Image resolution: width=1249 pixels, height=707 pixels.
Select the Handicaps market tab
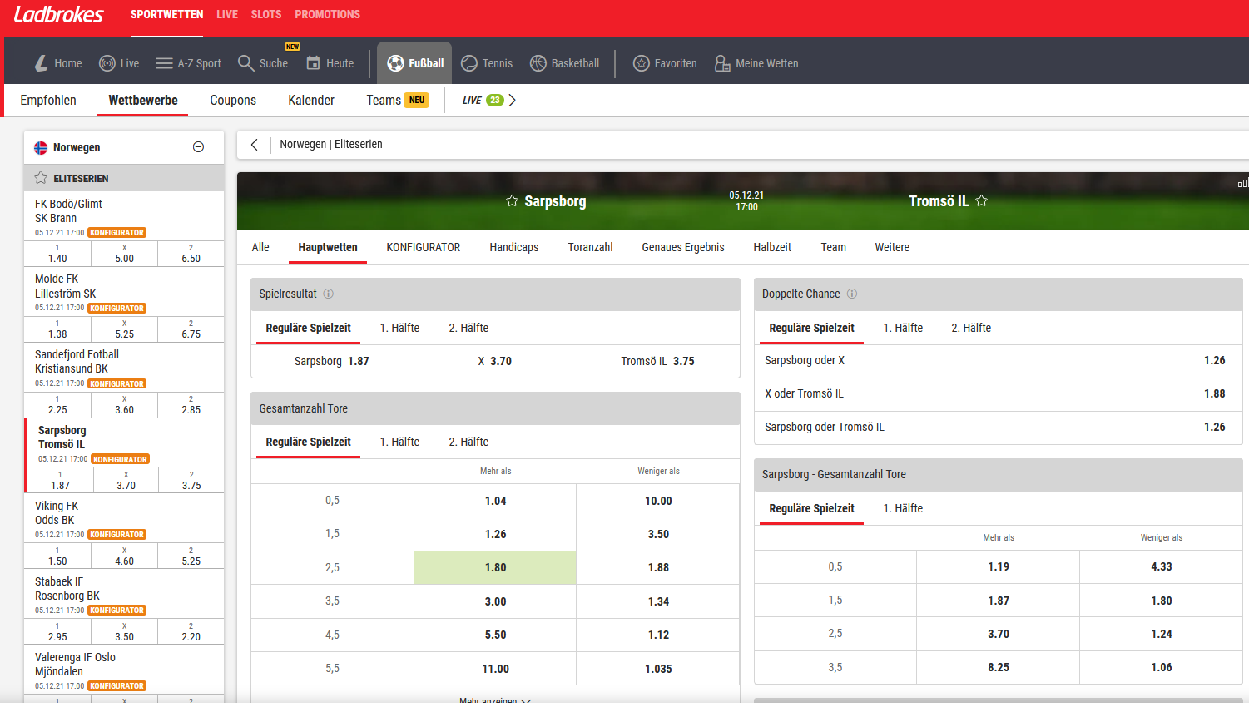point(514,247)
